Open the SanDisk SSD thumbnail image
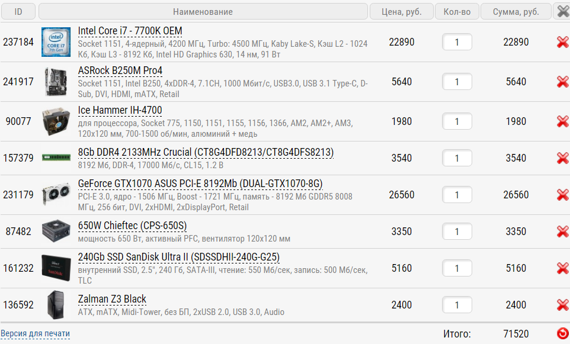Image resolution: width=570 pixels, height=344 pixels. click(56, 268)
